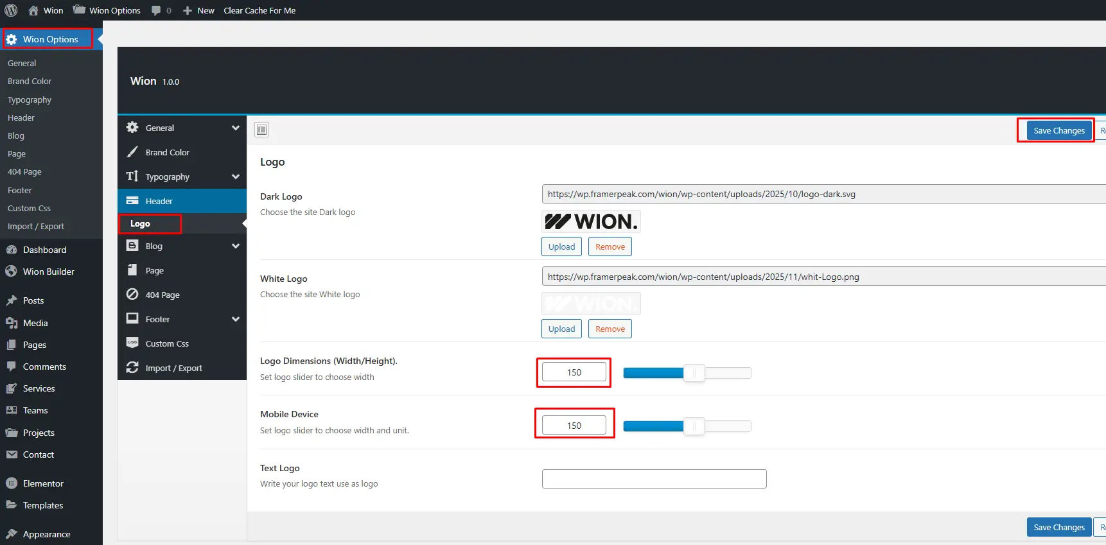Click the Text Logo input field
Viewport: 1106px width, 545px height.
tap(654, 479)
